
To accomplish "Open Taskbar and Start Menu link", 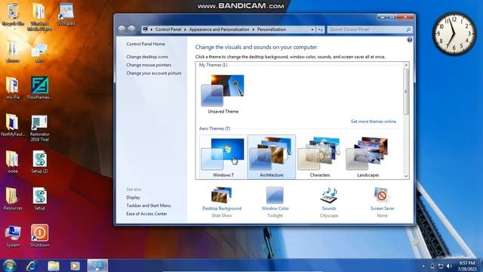I will pyautogui.click(x=149, y=206).
